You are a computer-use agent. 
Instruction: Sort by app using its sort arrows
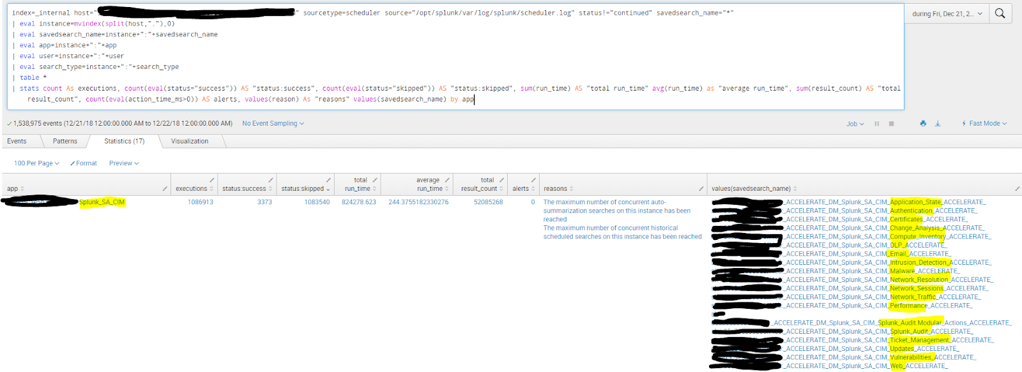[22, 189]
